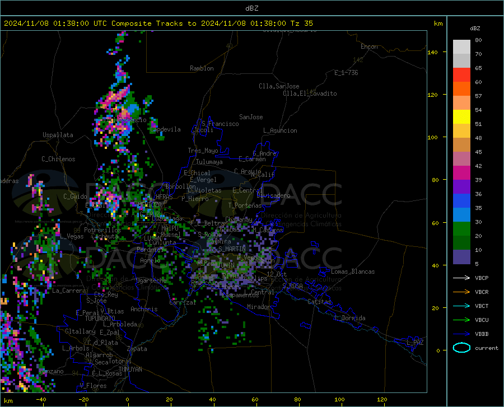The height and width of the screenshot is (407, 504).
Task: Click the blue VBBB arrow legend icon
Action: tap(461, 334)
